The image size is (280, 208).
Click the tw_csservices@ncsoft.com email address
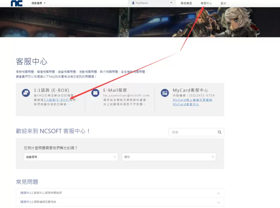pos(126,95)
